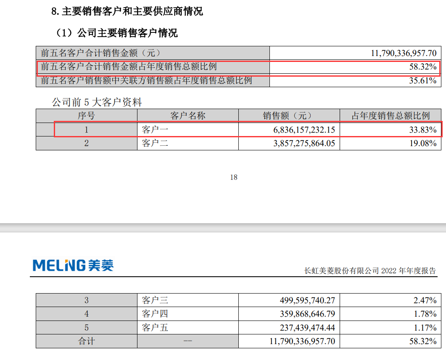Select the 35.61% related-party ratio value
Viewport: 446px width, 350px height.
coord(423,80)
